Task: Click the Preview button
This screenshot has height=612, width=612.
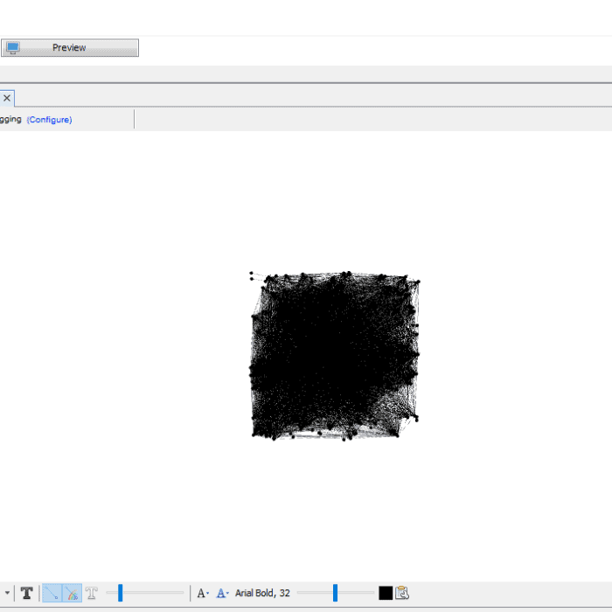Action: click(70, 47)
